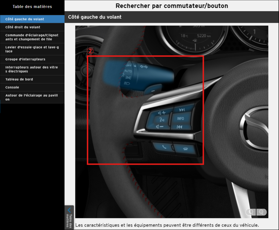Image resolution: width=279 pixels, height=230 pixels.
Task: Click the minus paddle shifter
Action: pos(152,91)
